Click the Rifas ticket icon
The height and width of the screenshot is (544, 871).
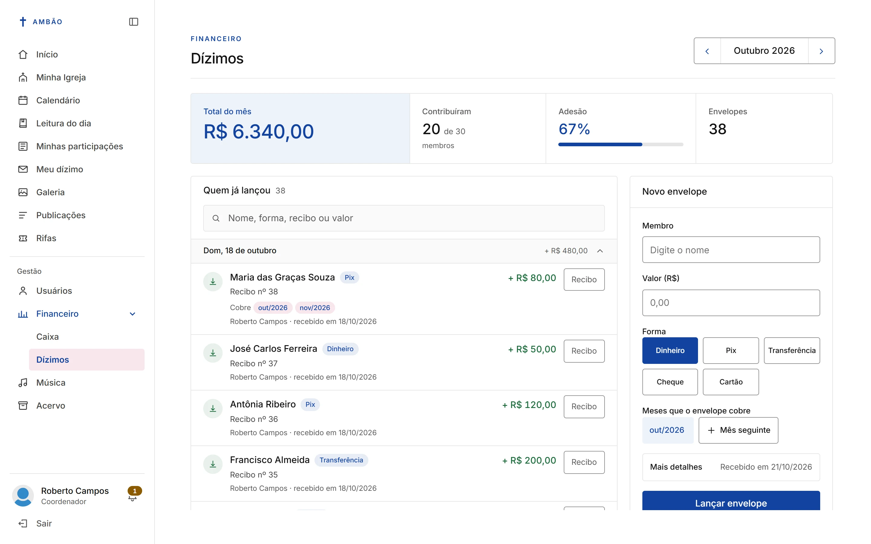(23, 238)
